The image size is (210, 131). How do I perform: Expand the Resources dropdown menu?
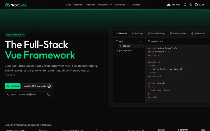105,5
